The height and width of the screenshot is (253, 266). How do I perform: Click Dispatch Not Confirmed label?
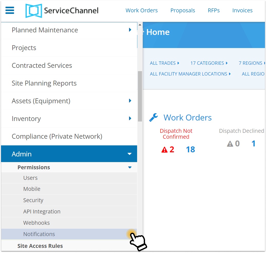(x=176, y=134)
